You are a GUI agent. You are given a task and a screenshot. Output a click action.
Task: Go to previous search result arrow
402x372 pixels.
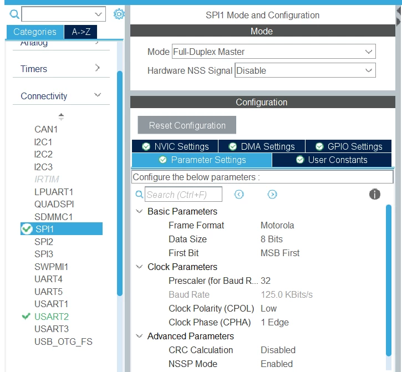(239, 195)
